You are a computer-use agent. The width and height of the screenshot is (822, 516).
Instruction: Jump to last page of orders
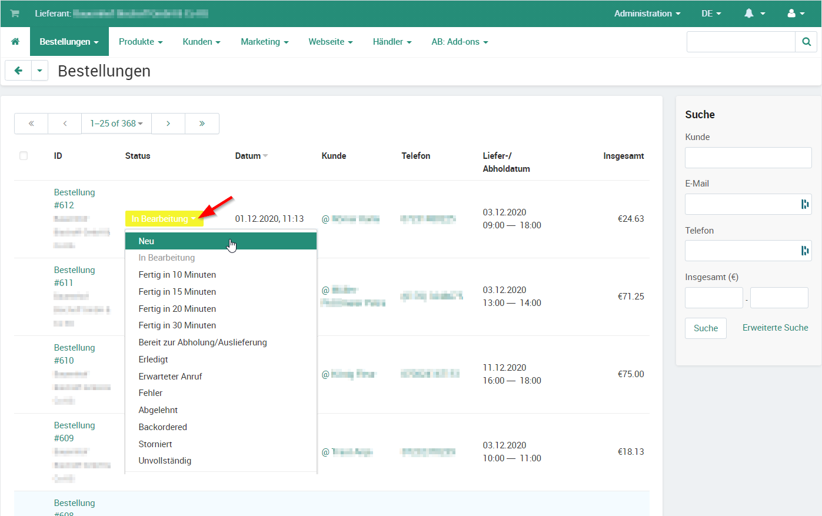tap(202, 124)
